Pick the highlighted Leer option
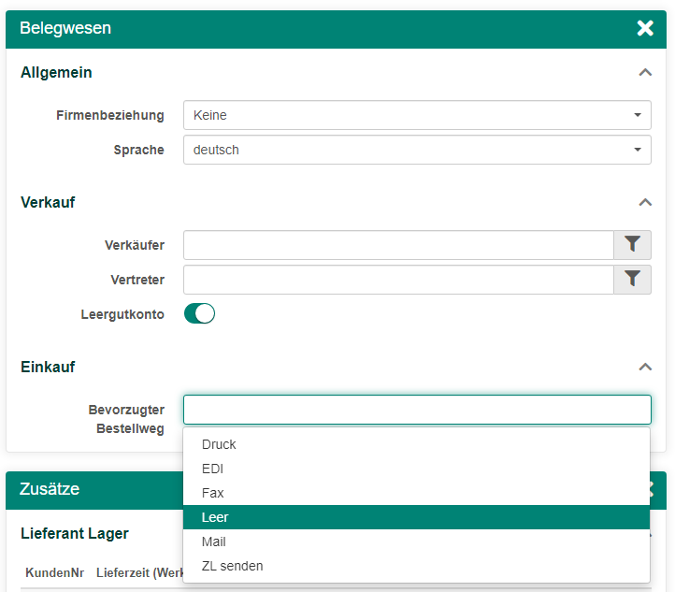This screenshot has width=675, height=592. (215, 517)
